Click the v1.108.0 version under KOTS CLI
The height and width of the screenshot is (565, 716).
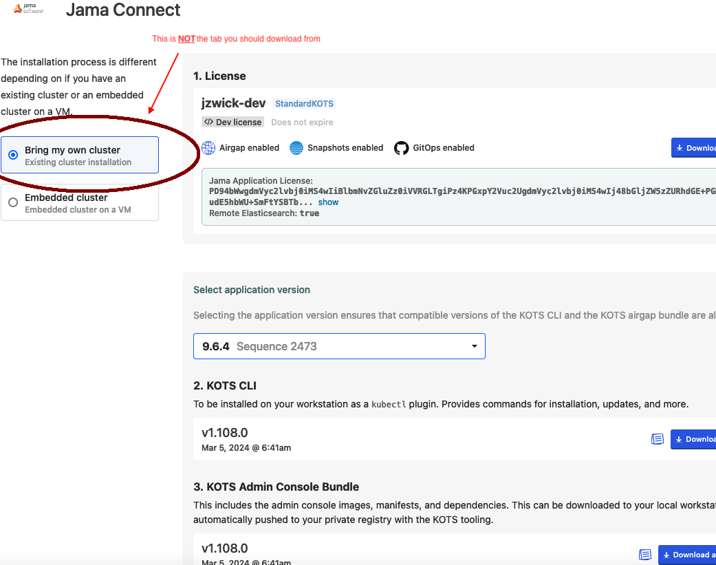225,433
